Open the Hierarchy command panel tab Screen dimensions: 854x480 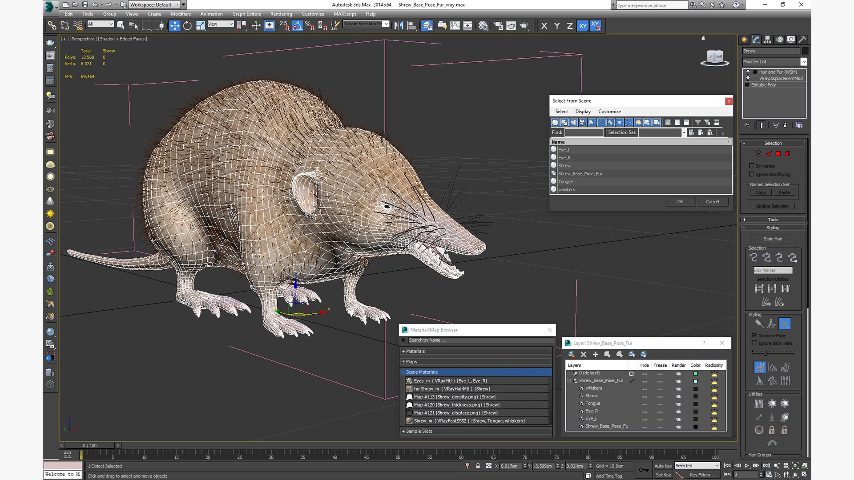pos(768,40)
